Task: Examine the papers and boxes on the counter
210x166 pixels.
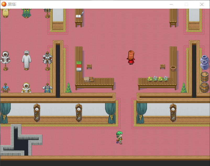Action: [x=89, y=79]
